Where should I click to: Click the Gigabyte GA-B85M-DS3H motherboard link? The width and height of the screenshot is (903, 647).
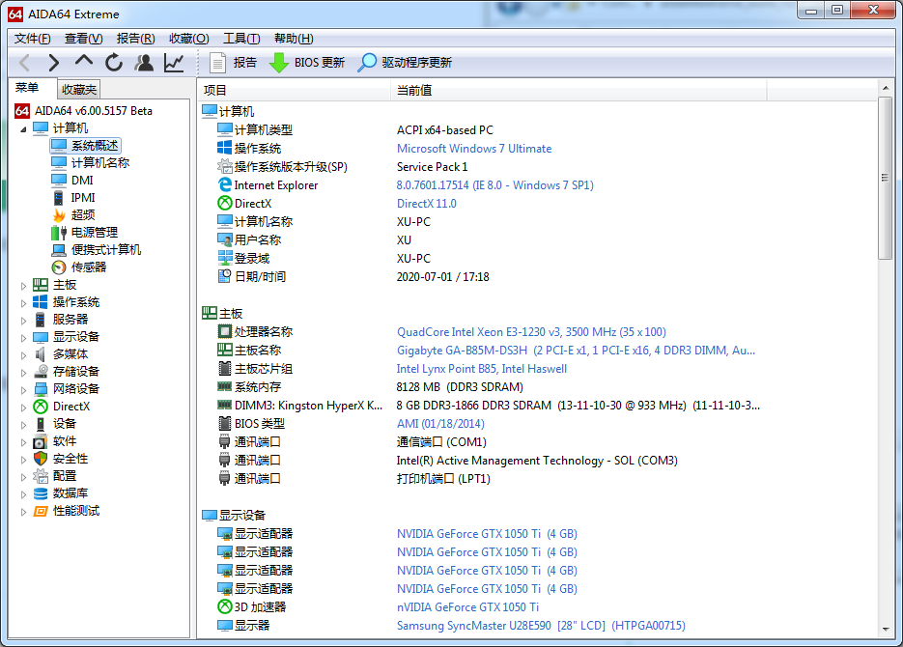(x=576, y=351)
